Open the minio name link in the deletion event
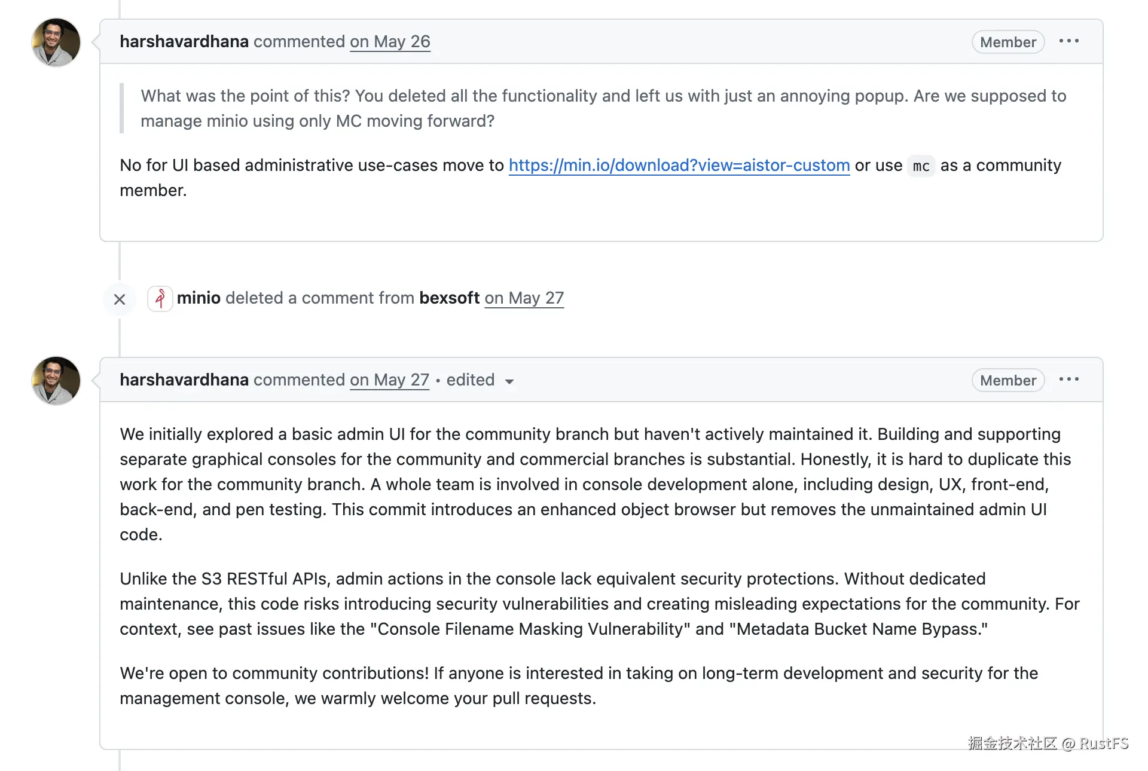 pos(199,298)
